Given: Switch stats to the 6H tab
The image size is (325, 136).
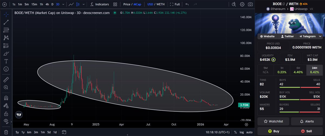Looking at the screenshot, I should 298,70.
